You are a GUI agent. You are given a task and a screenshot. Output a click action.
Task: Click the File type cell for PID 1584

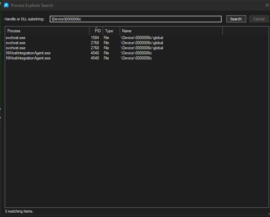(x=106, y=38)
